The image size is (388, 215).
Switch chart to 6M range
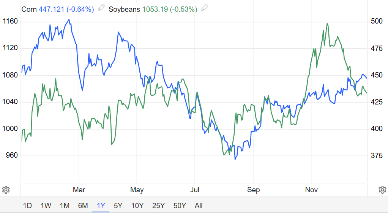83,206
